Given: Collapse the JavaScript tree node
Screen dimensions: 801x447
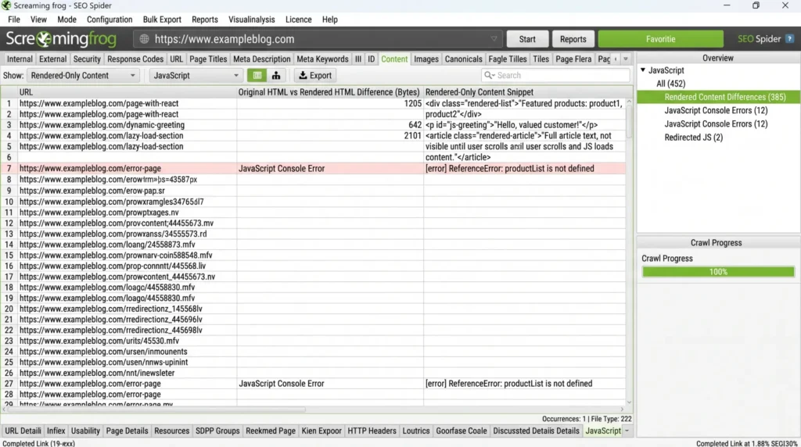Looking at the screenshot, I should click(x=643, y=70).
